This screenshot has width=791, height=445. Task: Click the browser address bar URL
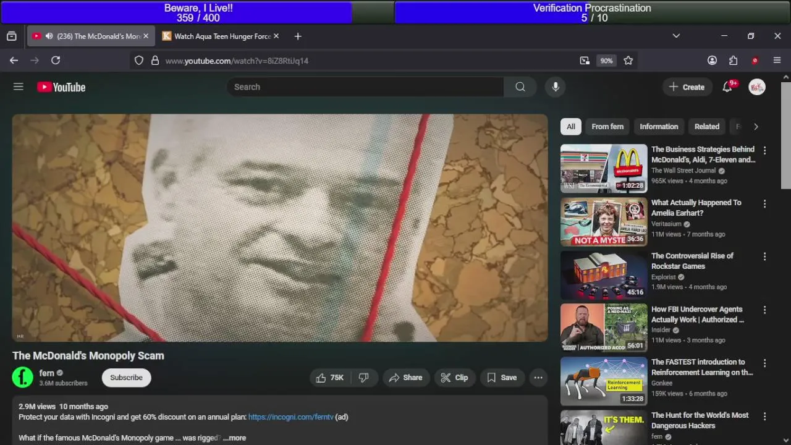[237, 61]
